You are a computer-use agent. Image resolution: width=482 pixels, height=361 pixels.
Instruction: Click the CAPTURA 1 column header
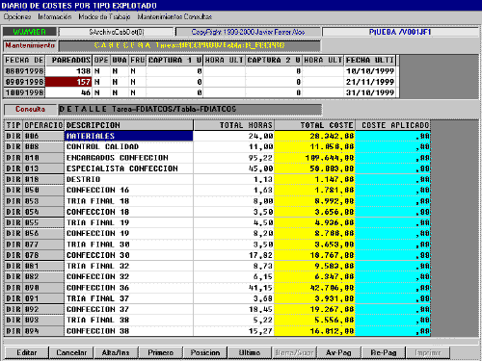[174, 61]
